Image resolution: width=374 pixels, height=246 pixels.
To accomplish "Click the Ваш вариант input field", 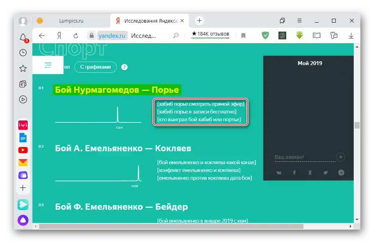I will (305, 157).
